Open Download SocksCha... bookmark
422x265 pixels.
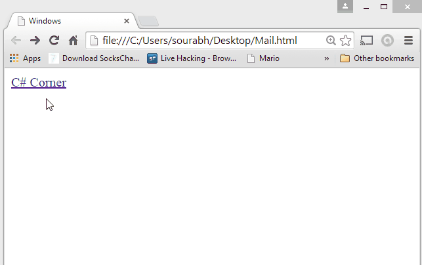pos(94,58)
